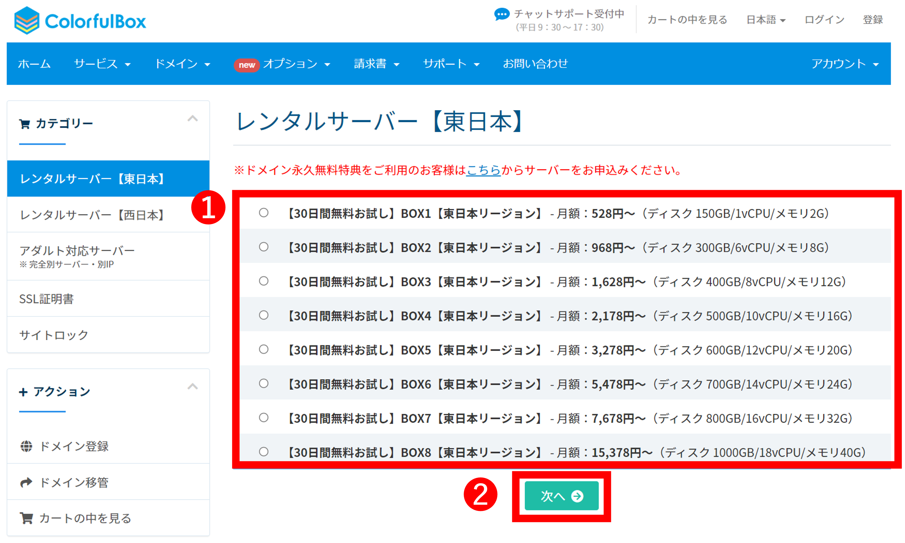
Task: Click the ColorfulBox logo
Action: click(80, 21)
